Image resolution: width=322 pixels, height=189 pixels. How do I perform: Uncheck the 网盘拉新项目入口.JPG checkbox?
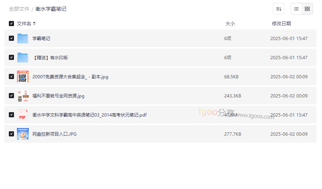tap(11, 134)
